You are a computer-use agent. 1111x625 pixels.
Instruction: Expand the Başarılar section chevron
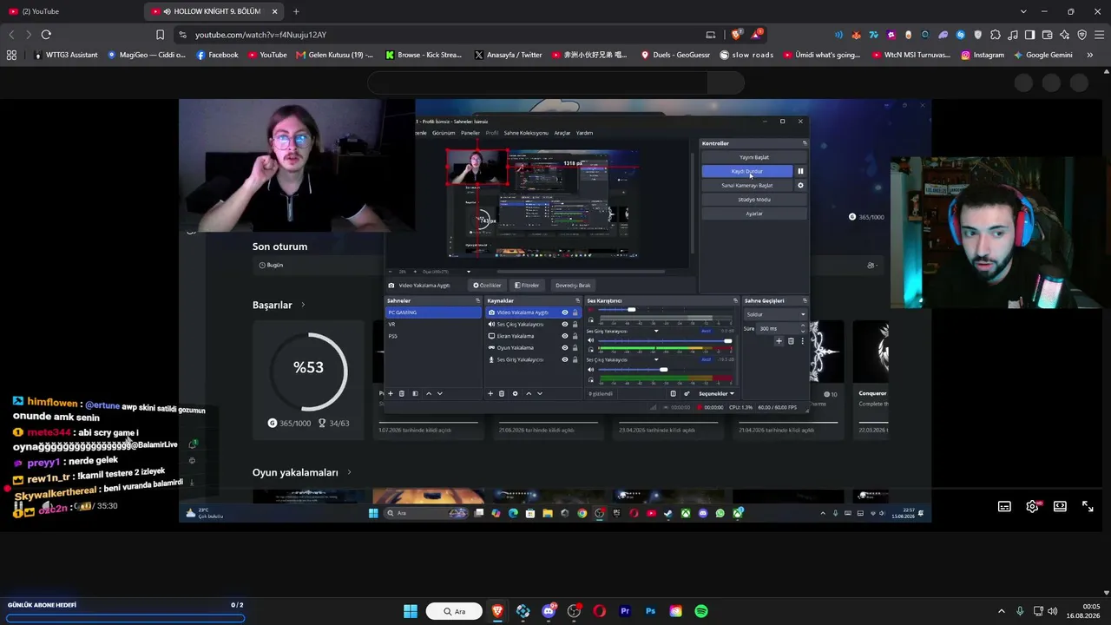tap(303, 305)
